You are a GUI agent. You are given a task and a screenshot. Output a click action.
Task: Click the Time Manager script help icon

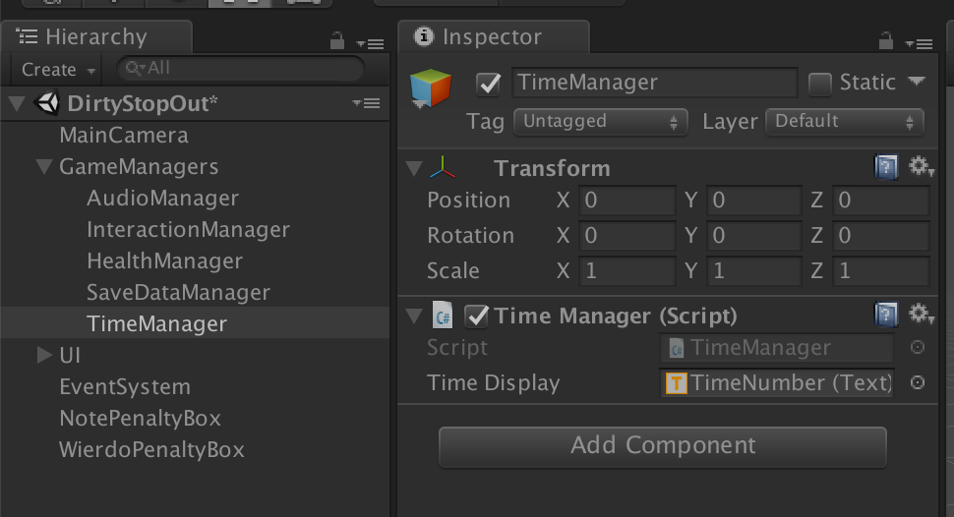[886, 315]
